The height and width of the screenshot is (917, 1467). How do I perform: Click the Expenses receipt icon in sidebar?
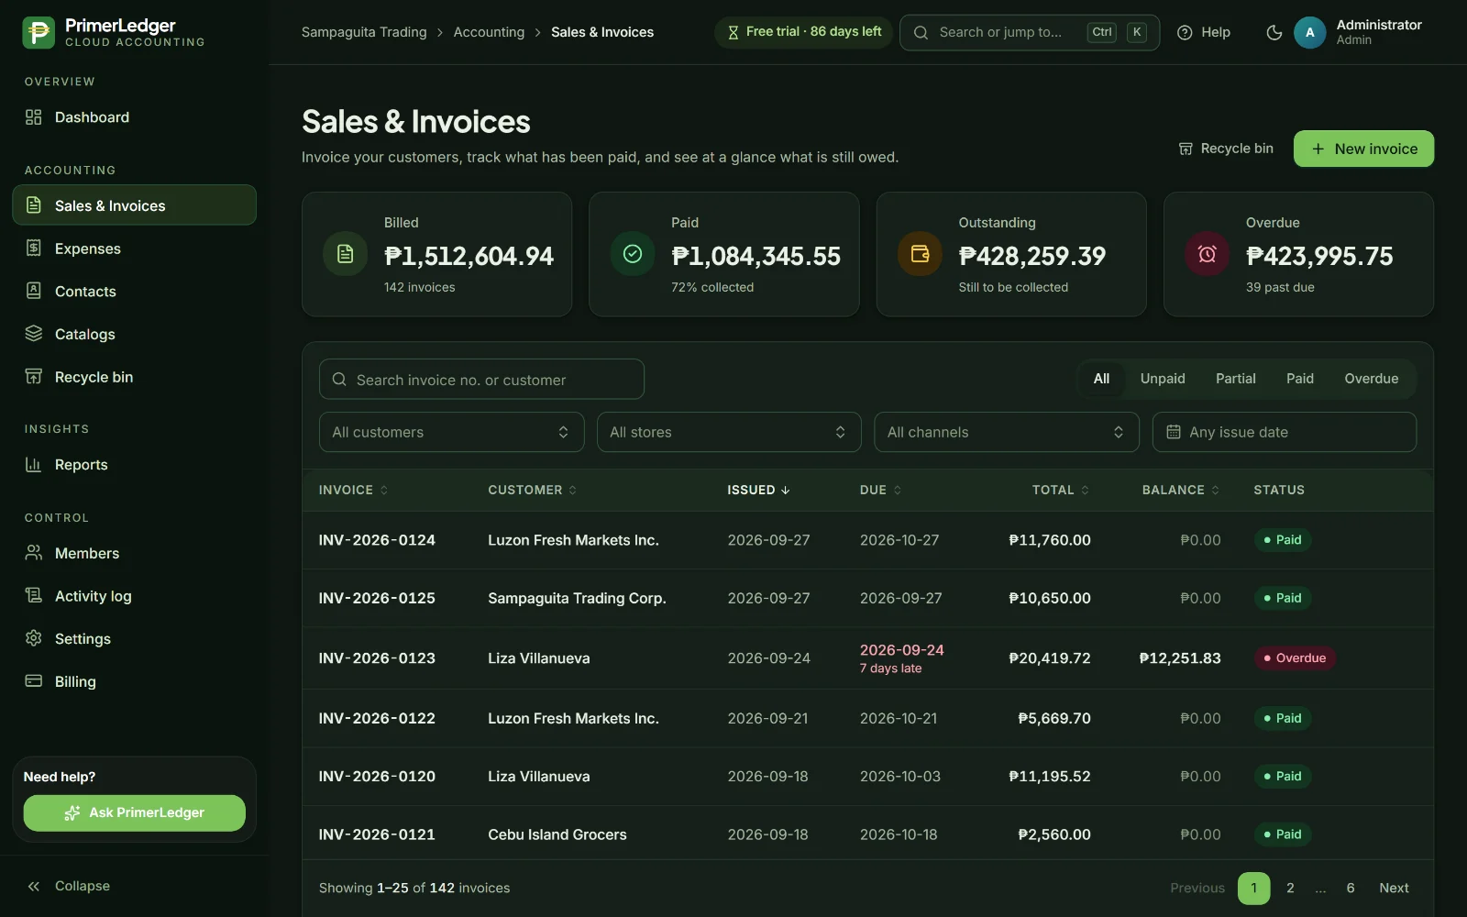pyautogui.click(x=34, y=248)
